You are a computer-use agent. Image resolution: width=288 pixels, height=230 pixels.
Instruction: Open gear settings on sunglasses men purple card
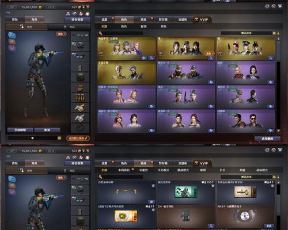click(x=271, y=131)
